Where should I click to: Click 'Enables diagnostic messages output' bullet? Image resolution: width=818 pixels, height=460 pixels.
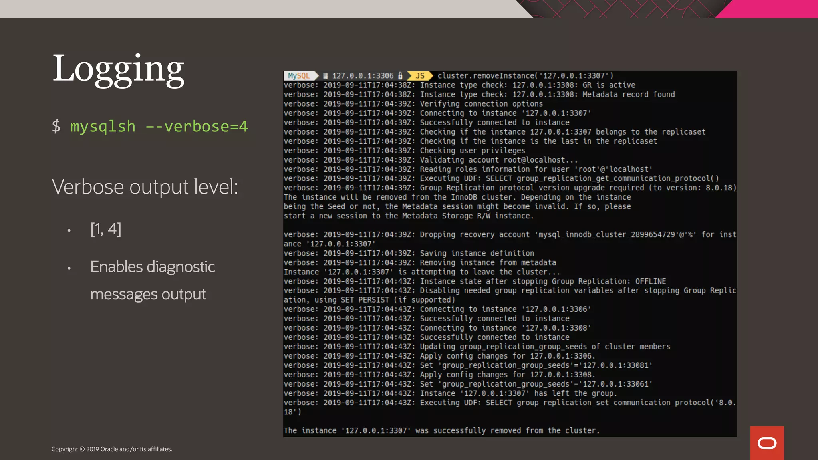click(153, 280)
